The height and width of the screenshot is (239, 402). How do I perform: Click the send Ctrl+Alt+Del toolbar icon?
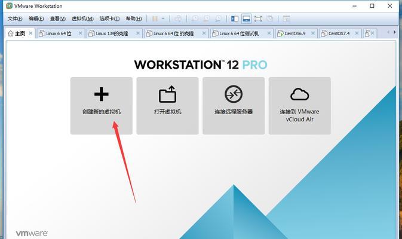[x=177, y=19]
